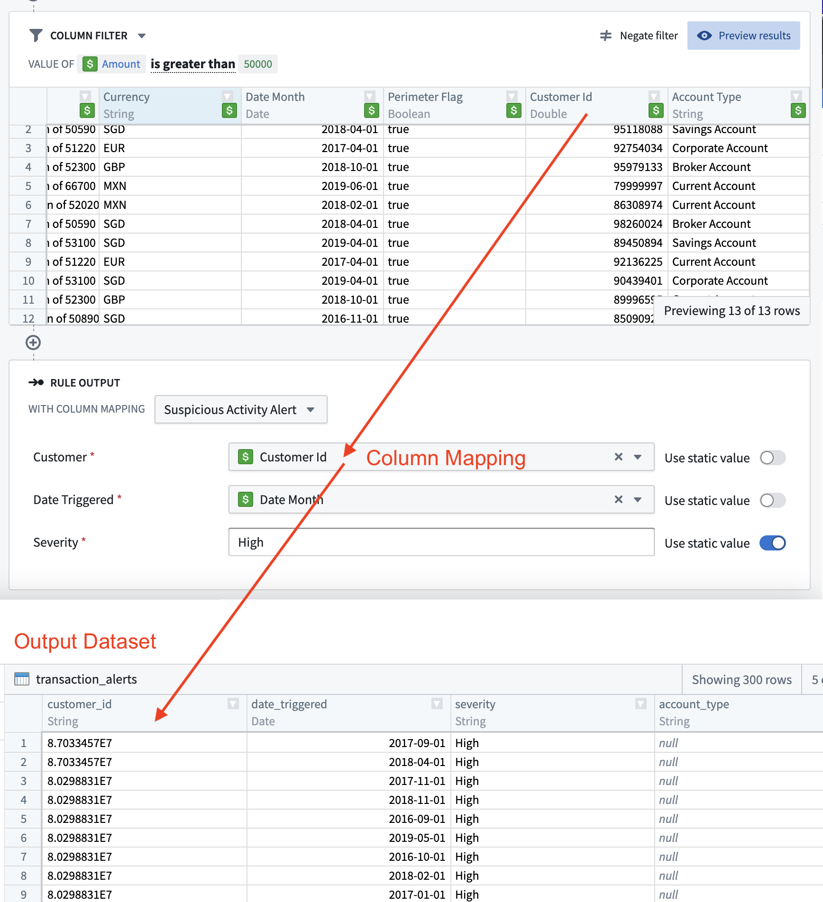Viewport: 823px width, 902px height.
Task: Open the customer_id output column dropdown
Action: [233, 704]
